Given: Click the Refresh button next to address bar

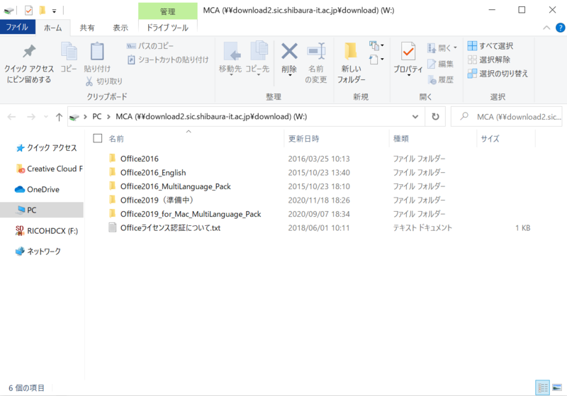Looking at the screenshot, I should (x=435, y=117).
